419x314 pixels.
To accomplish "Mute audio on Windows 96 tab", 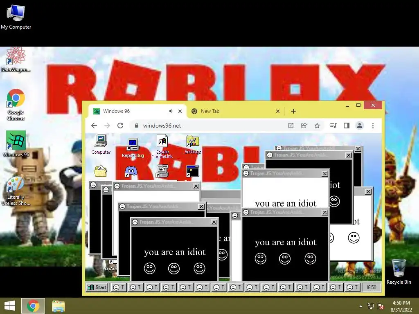I will pyautogui.click(x=171, y=111).
